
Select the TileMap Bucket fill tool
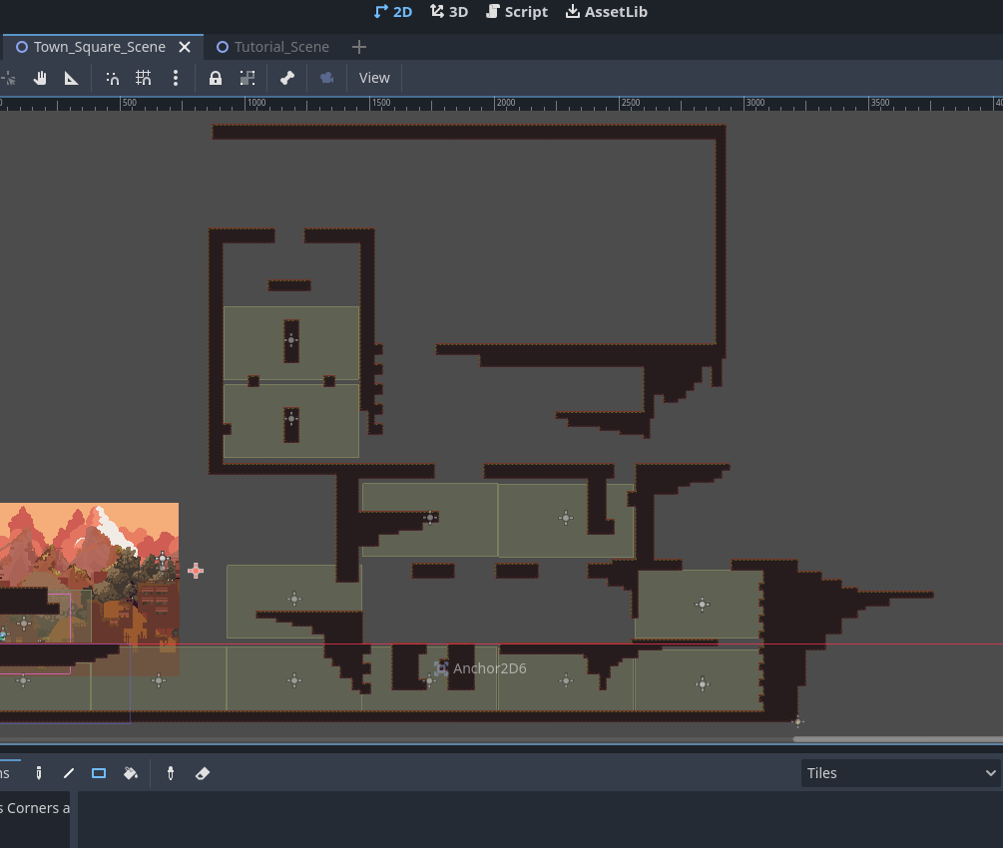pyautogui.click(x=131, y=773)
